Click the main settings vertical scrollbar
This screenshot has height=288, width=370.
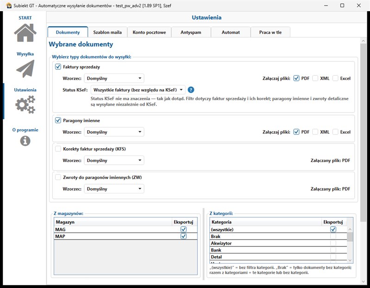point(363,132)
